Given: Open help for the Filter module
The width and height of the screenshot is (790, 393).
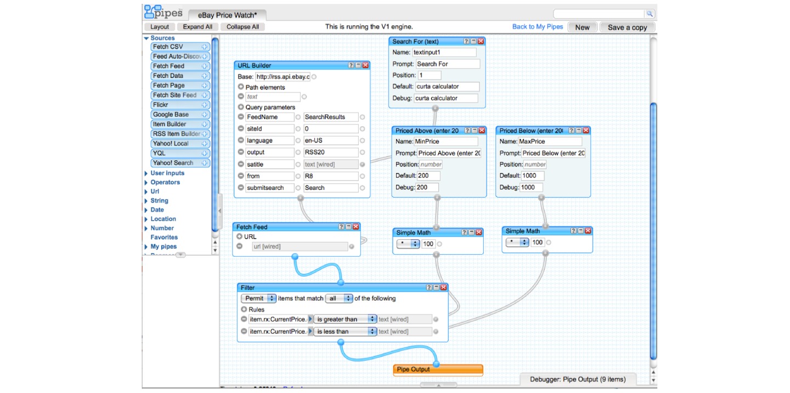Looking at the screenshot, I should tap(429, 288).
